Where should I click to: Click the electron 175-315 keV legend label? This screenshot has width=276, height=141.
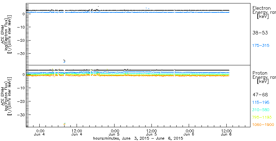261,46
